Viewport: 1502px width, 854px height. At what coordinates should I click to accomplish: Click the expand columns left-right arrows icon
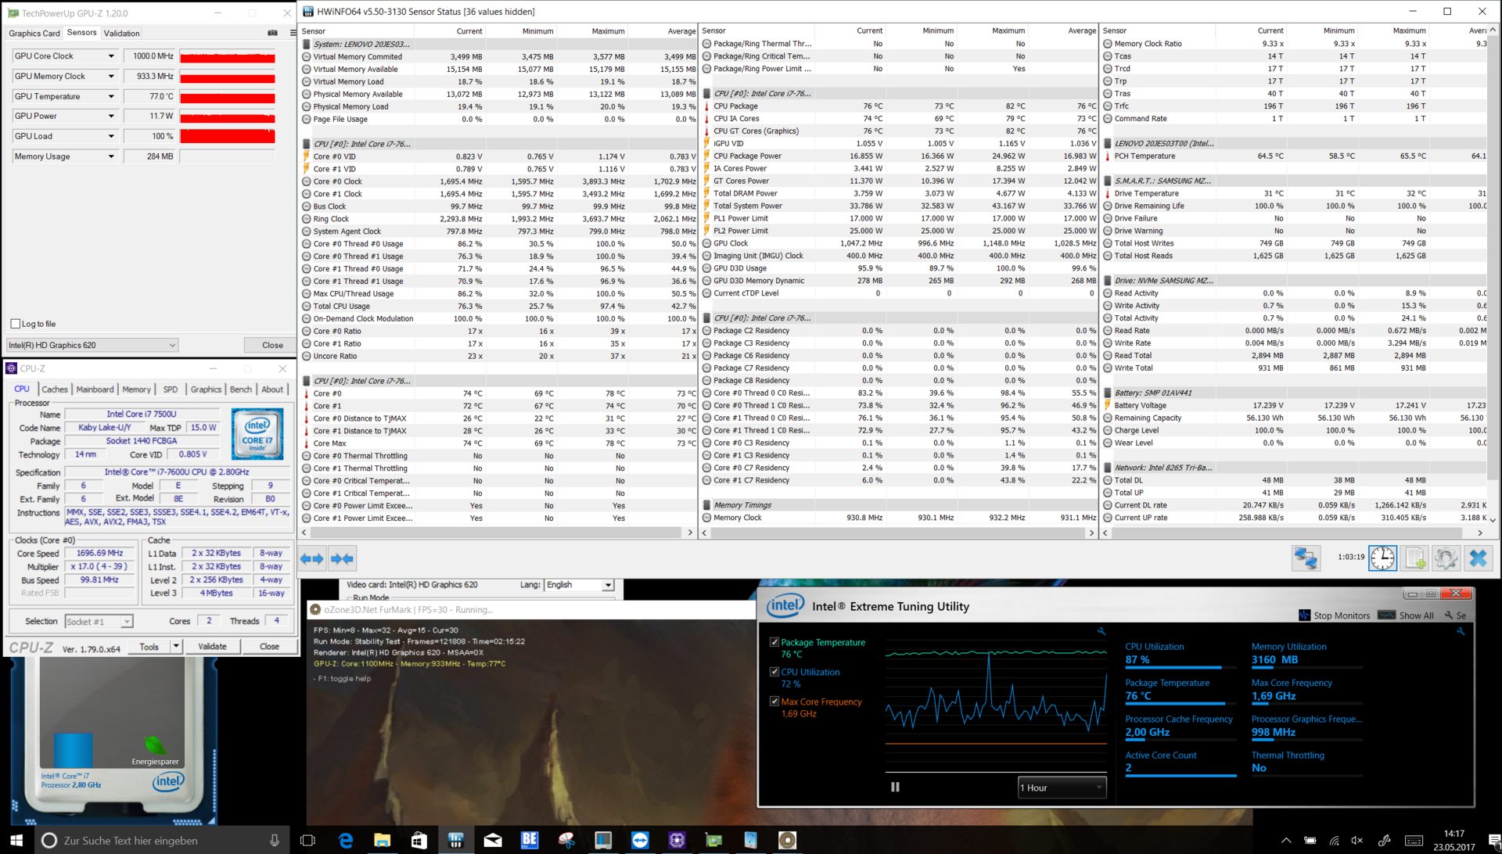[312, 558]
